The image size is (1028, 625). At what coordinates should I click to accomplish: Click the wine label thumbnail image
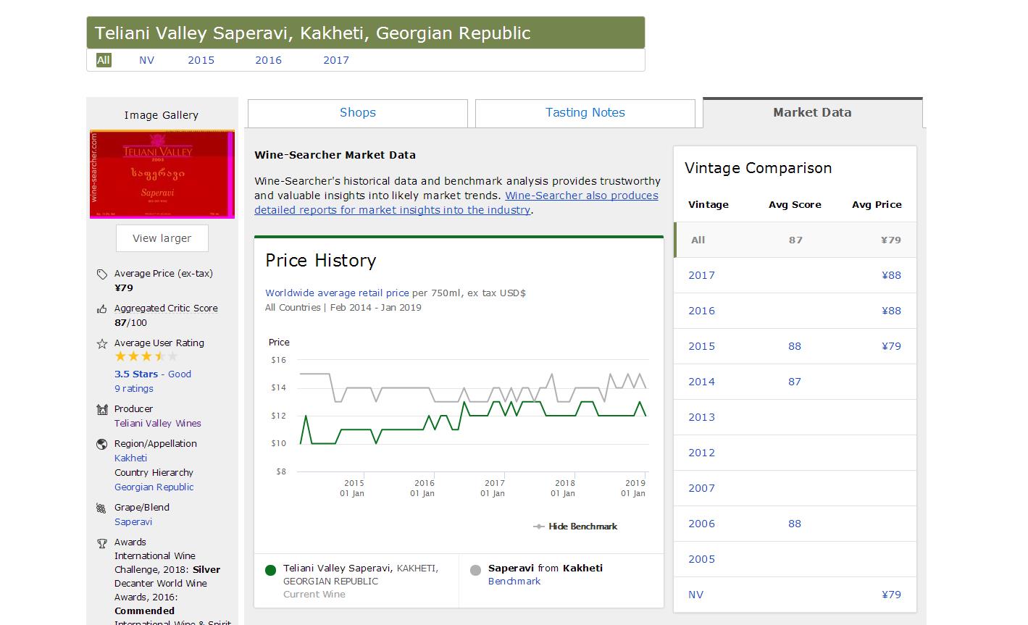[x=162, y=175]
